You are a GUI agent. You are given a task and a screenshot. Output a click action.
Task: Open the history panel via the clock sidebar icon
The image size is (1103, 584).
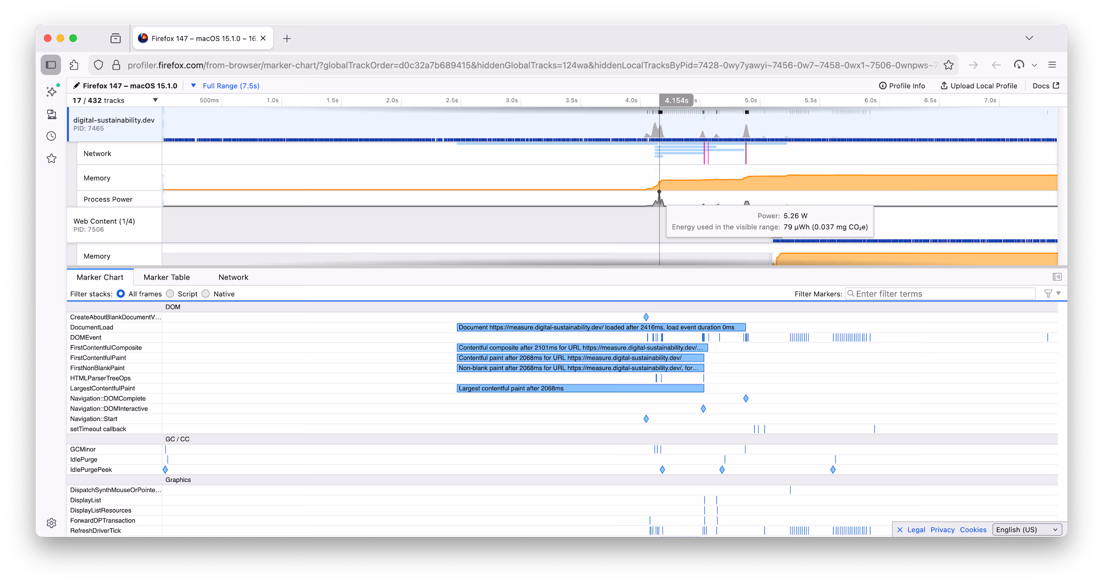point(51,136)
